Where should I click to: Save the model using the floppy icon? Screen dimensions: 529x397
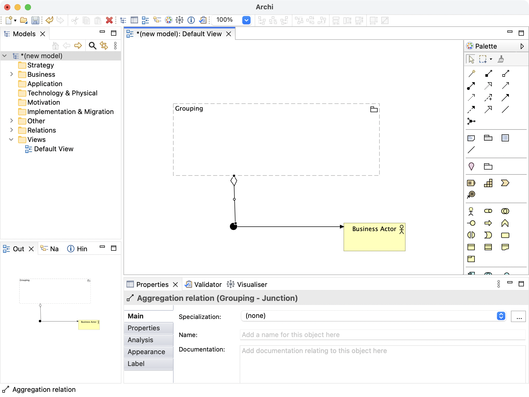click(35, 20)
